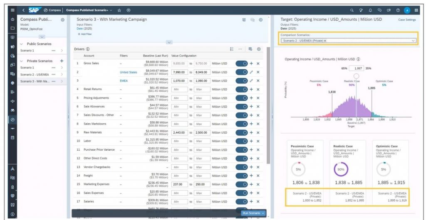Toggle the Raw Materials driver switch
The width and height of the screenshot is (426, 220).
(x=242, y=132)
